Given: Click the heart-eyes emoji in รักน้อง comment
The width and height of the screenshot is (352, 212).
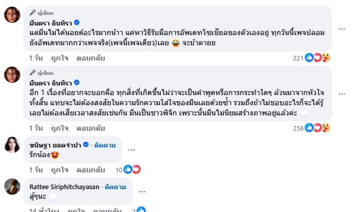Looking at the screenshot, I should coord(55,155).
